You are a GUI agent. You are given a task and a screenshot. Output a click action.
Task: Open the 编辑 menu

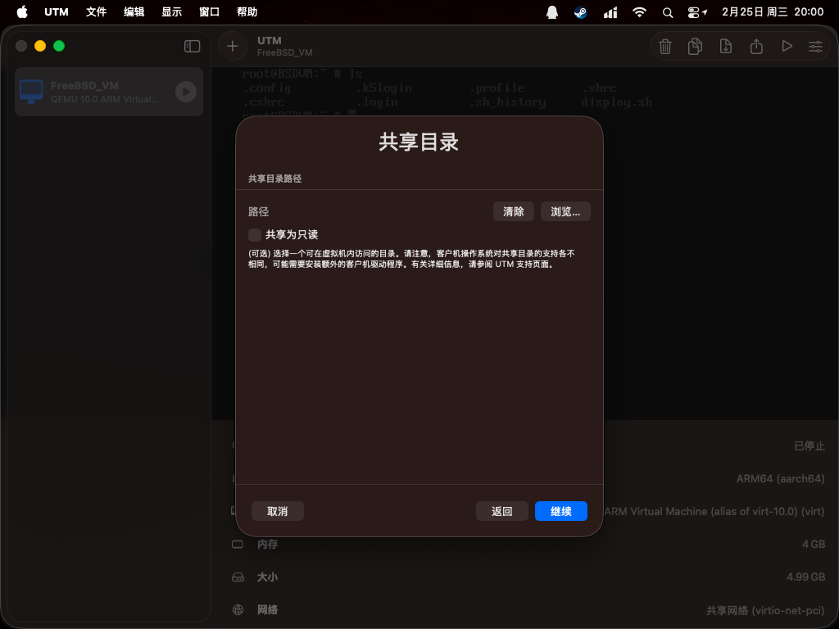tap(134, 11)
